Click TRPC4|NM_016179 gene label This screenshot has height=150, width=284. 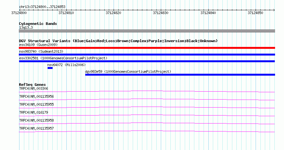[34, 112]
